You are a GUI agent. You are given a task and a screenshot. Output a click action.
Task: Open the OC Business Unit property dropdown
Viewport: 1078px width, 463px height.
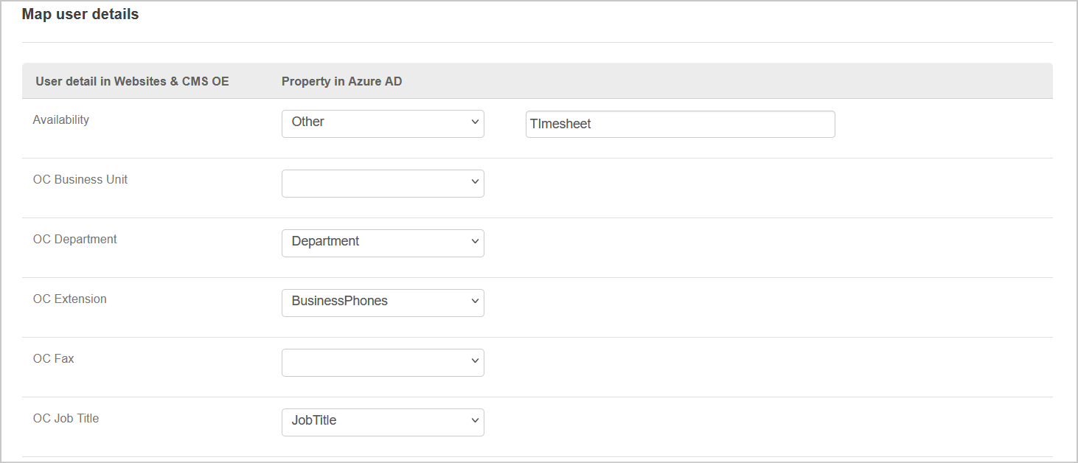pos(383,184)
